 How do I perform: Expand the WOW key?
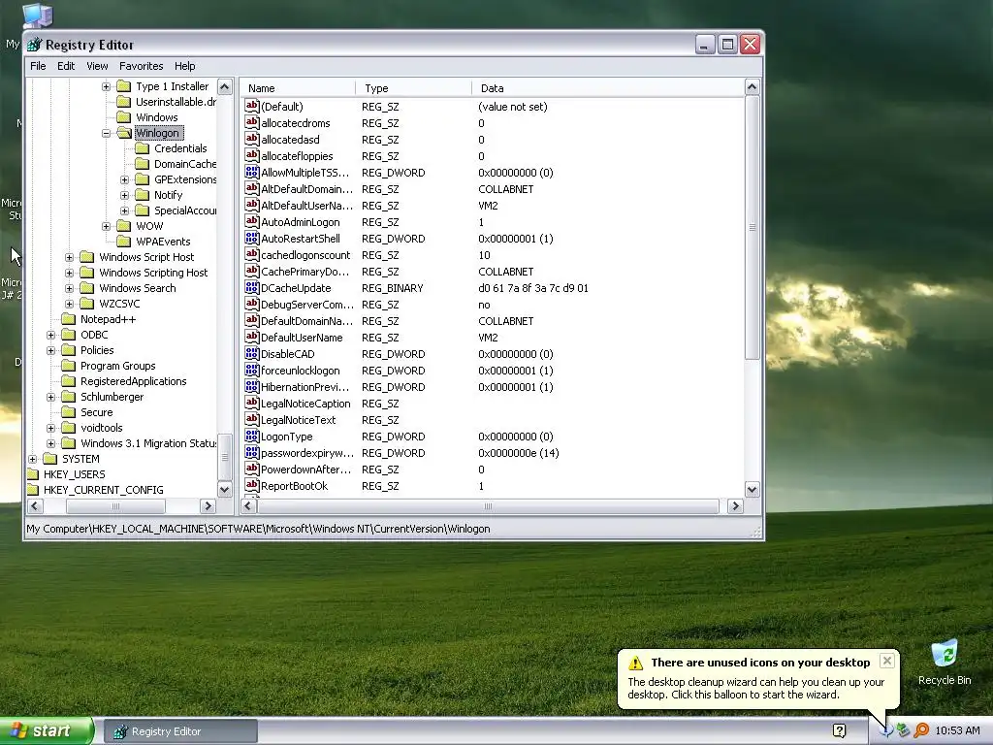pyautogui.click(x=107, y=226)
